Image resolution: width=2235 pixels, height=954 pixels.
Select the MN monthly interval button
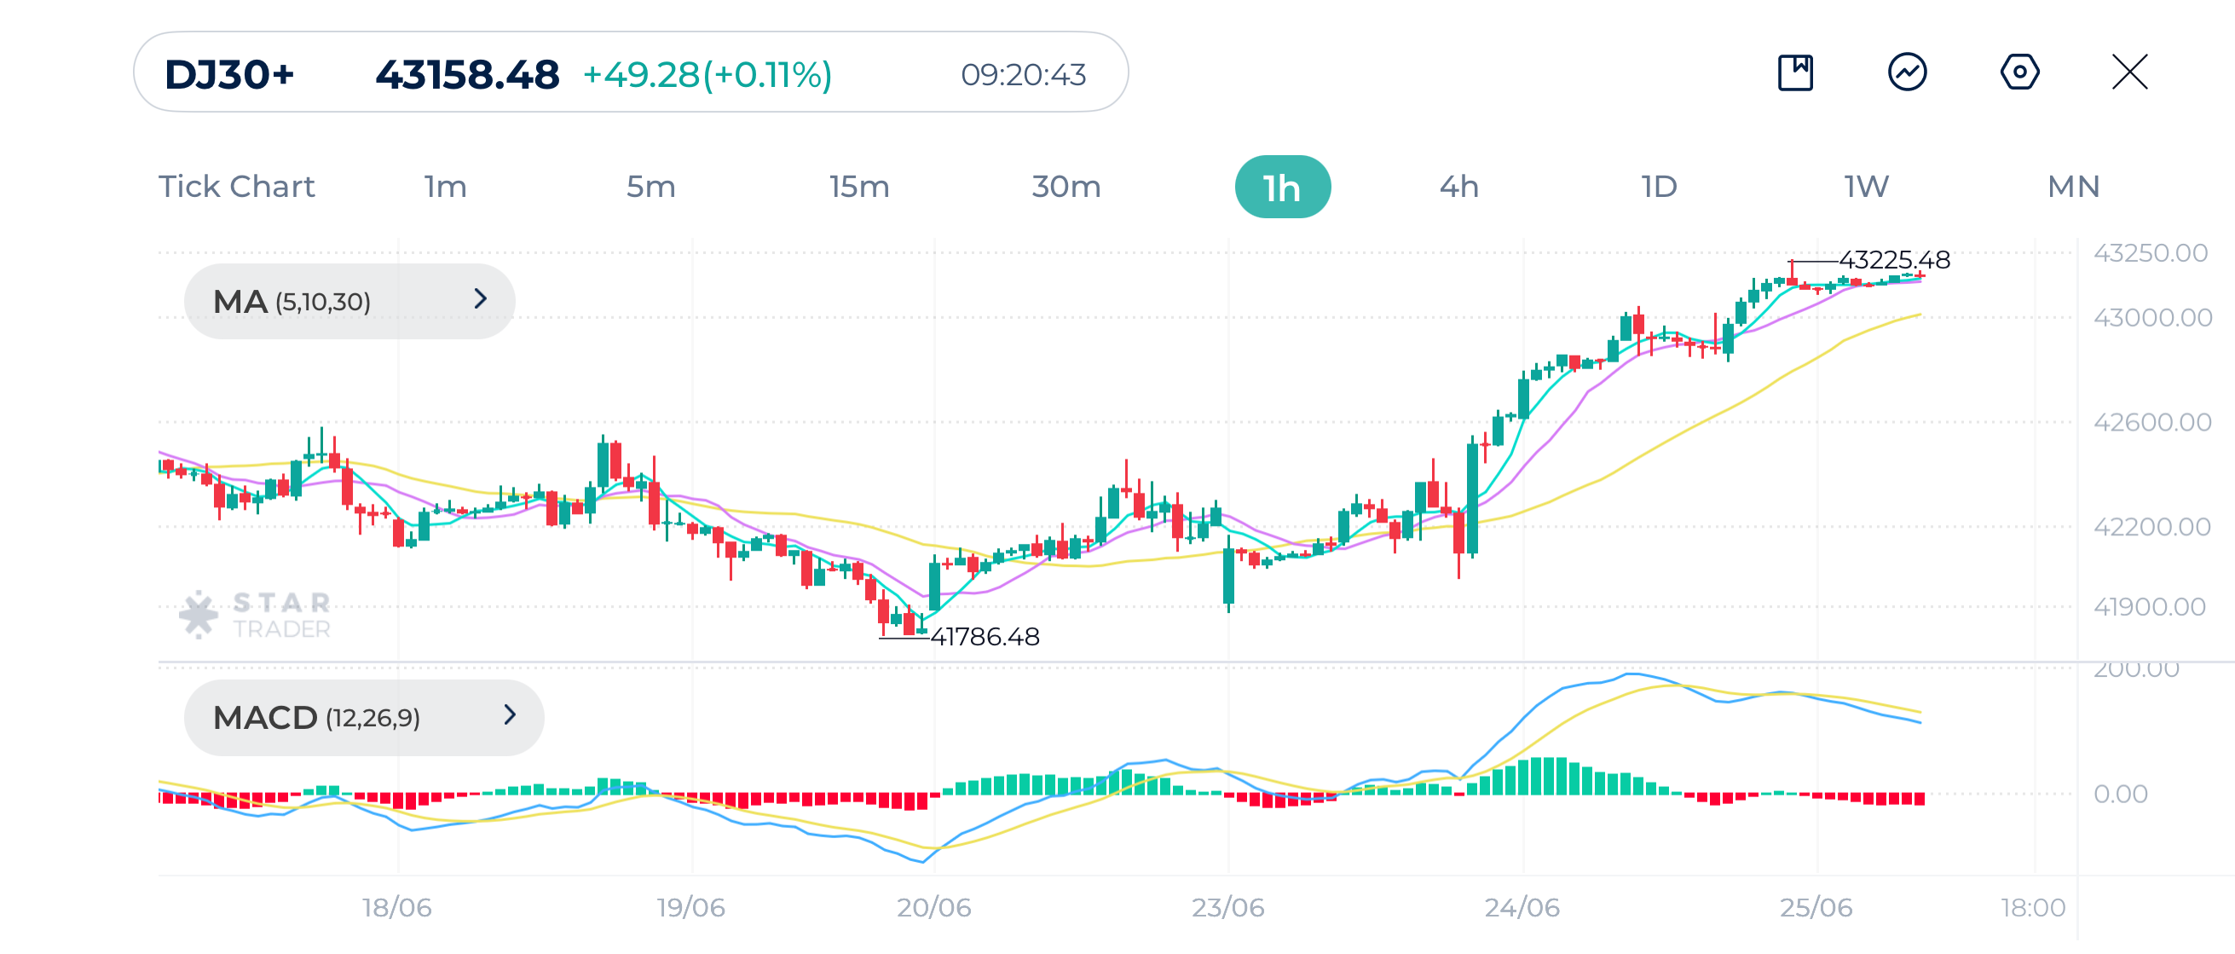(2073, 185)
